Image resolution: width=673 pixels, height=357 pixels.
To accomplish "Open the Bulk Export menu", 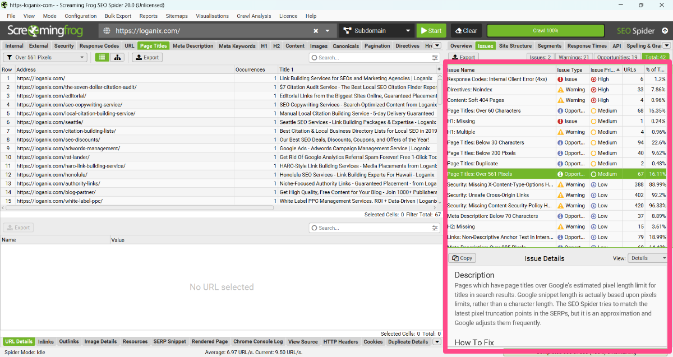I will (x=117, y=16).
